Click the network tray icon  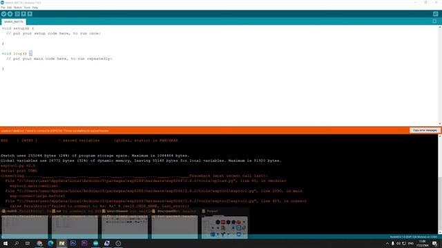[x=404, y=243]
